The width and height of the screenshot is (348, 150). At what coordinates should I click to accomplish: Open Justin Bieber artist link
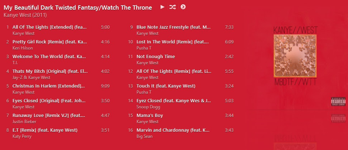click(x=24, y=122)
